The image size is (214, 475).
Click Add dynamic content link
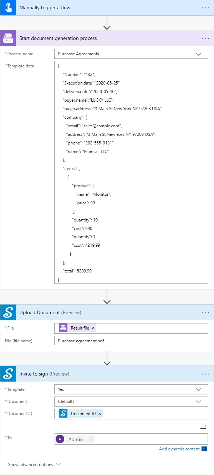coord(179,449)
